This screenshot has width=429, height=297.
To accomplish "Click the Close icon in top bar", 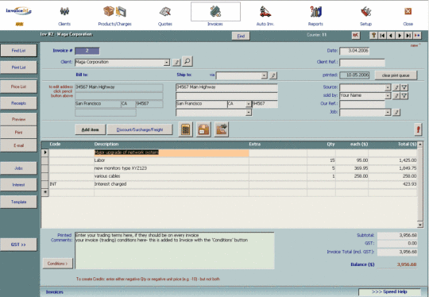I will point(408,11).
